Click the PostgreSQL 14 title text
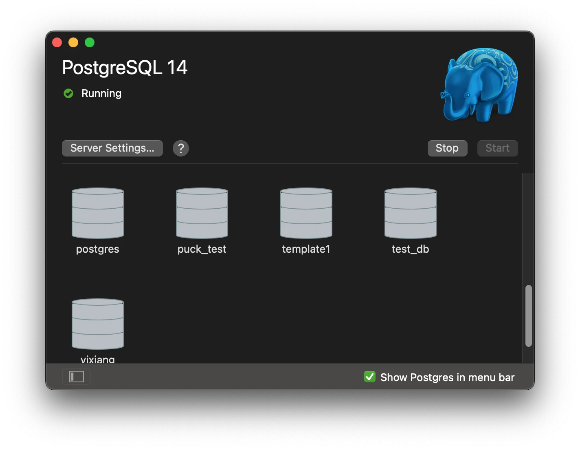 (125, 68)
